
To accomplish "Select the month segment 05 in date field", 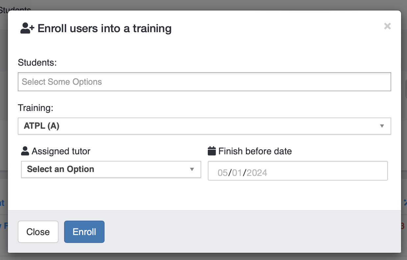I will pos(223,173).
